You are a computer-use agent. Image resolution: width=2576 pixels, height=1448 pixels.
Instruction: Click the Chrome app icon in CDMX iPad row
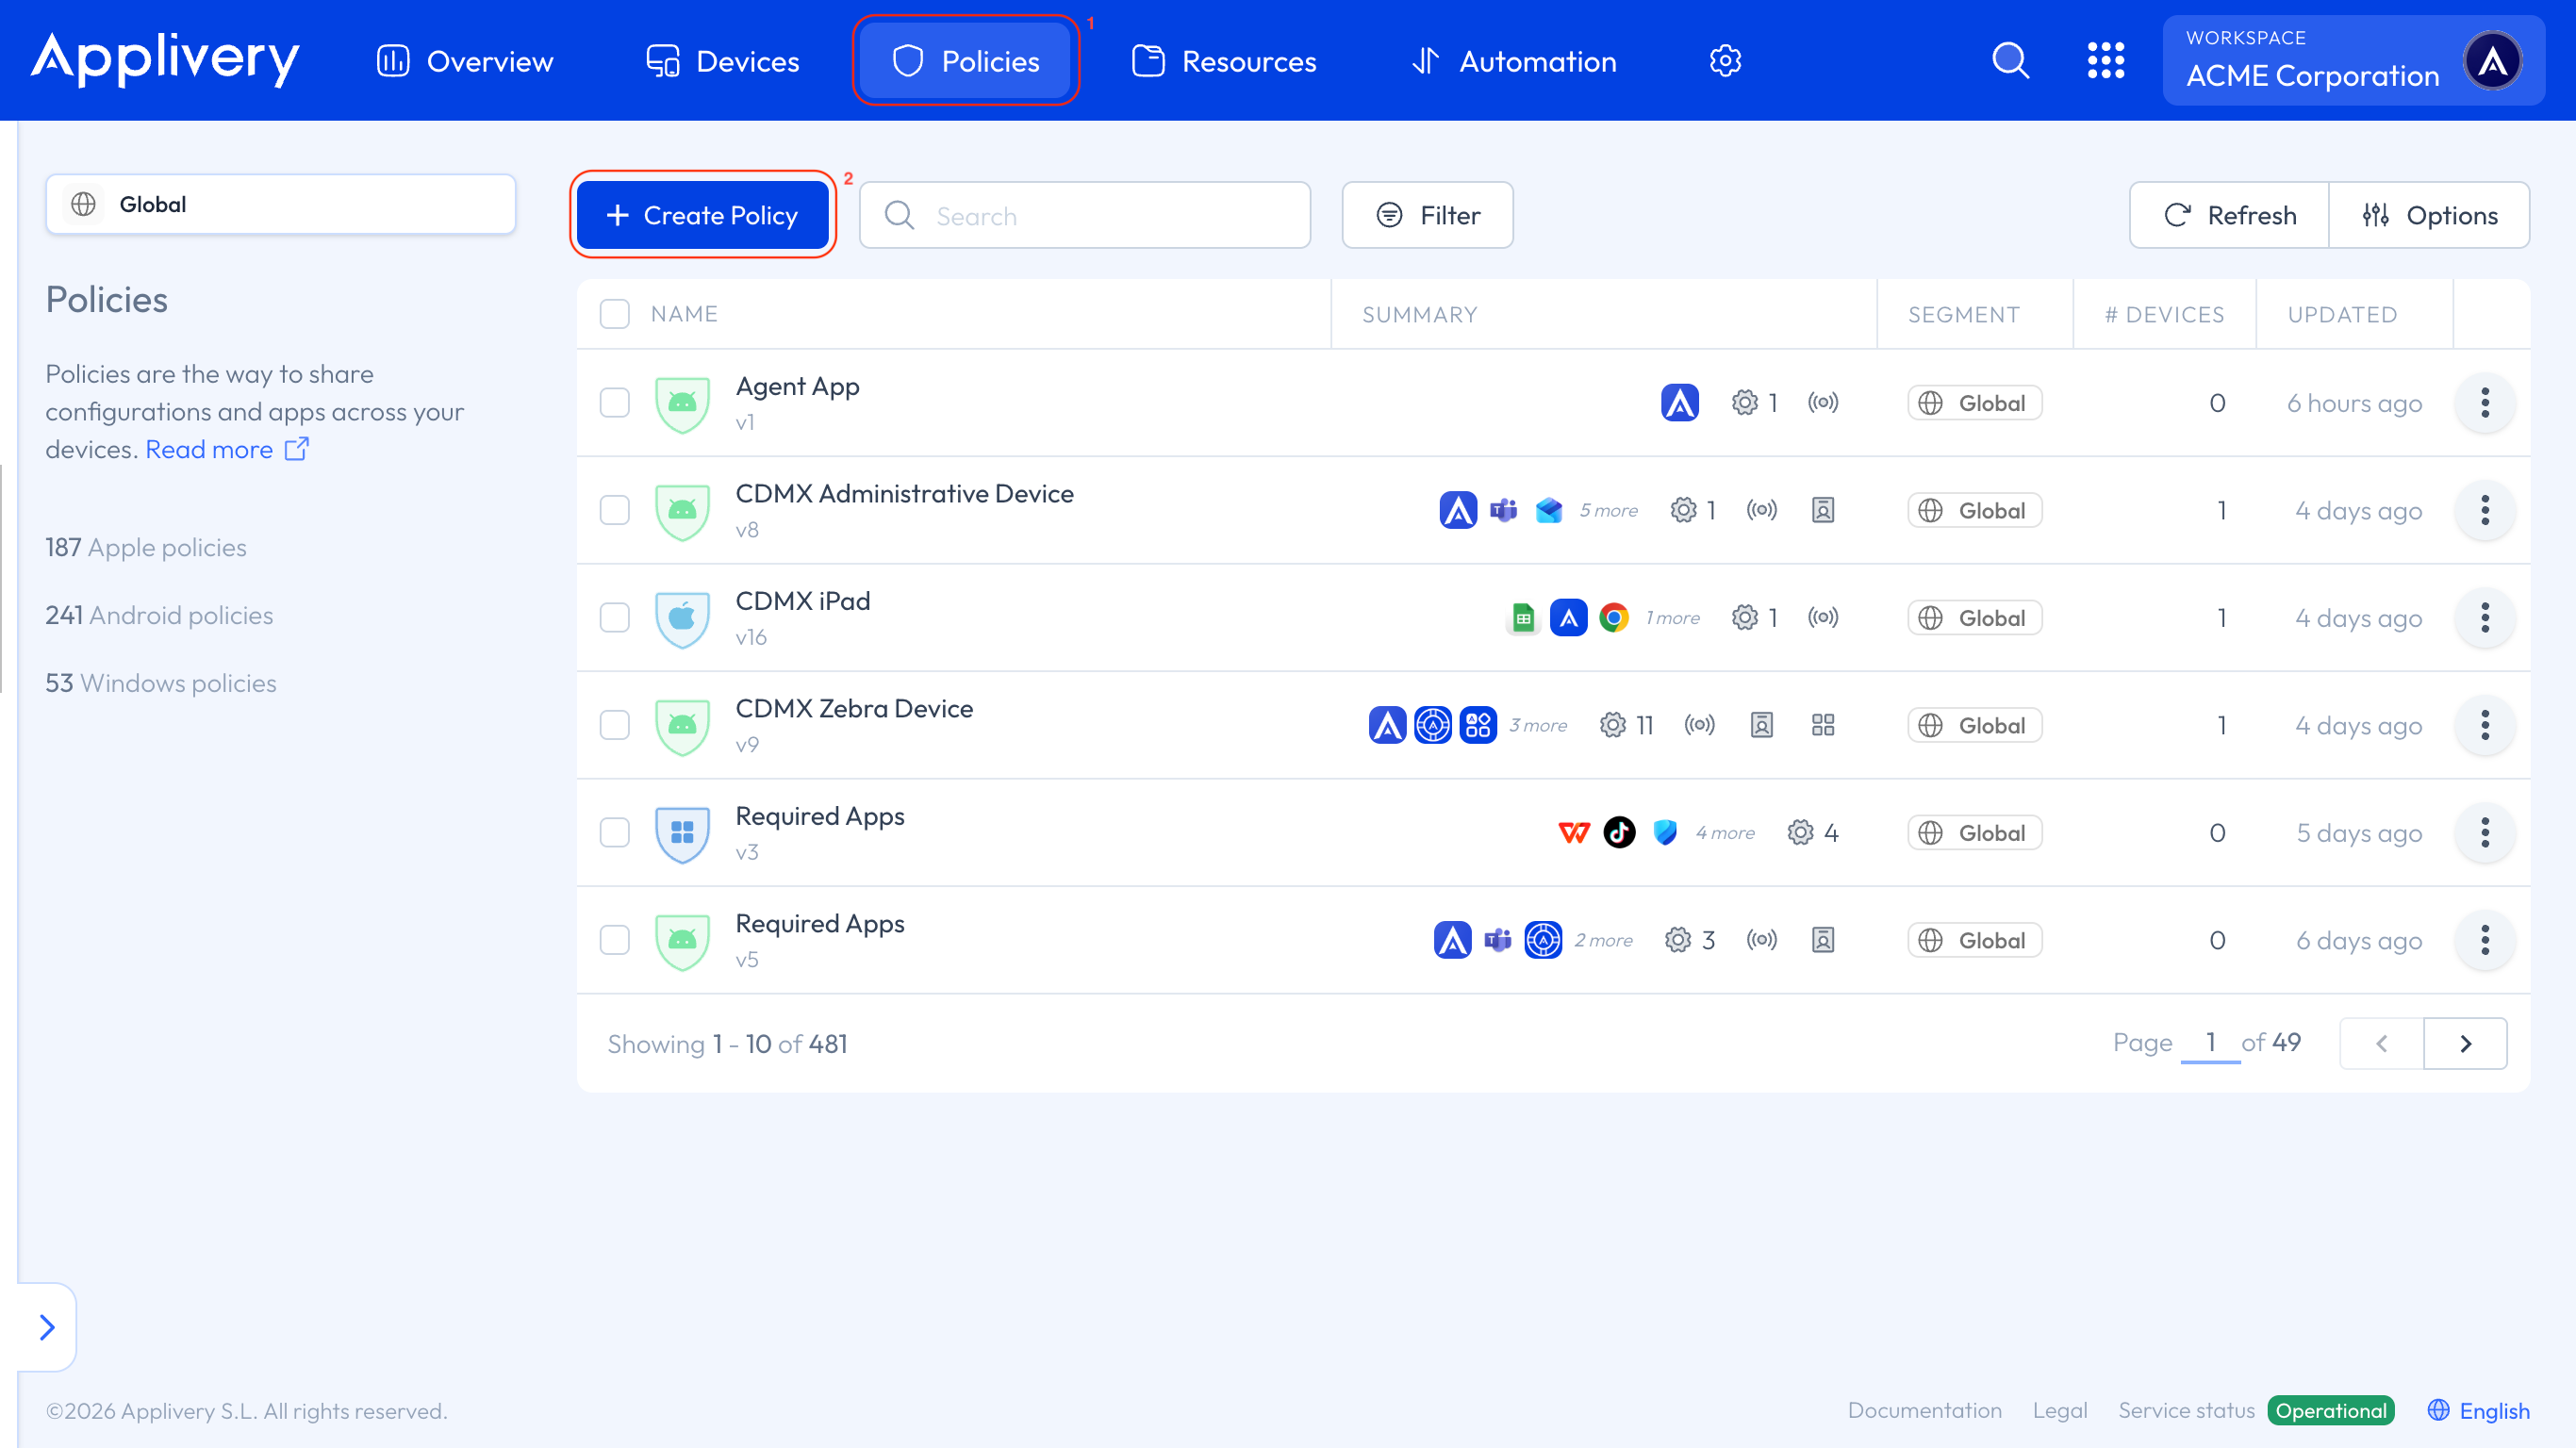pos(1613,618)
